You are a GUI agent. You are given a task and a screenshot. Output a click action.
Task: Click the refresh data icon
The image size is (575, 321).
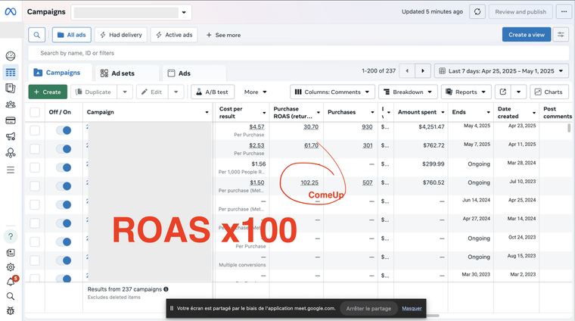click(x=477, y=12)
